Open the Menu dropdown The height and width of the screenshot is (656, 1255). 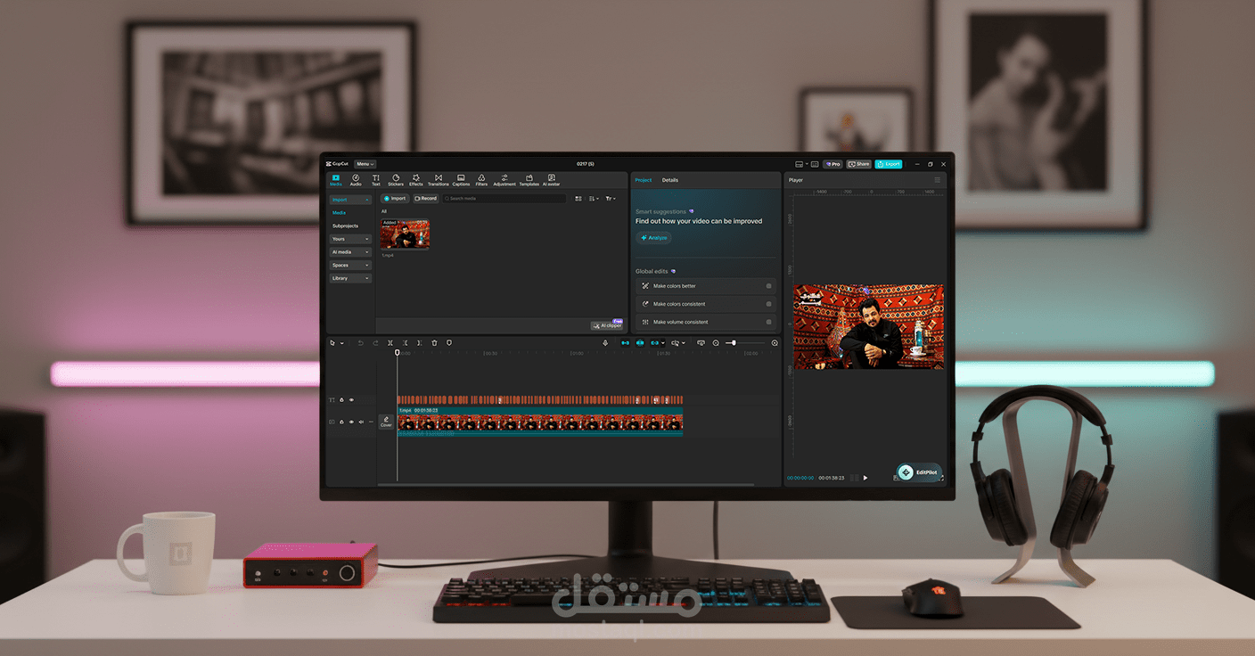click(365, 164)
